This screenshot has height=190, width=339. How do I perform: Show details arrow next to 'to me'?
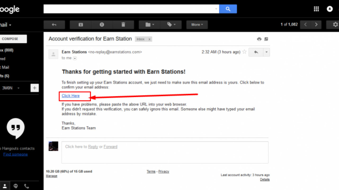click(x=75, y=58)
